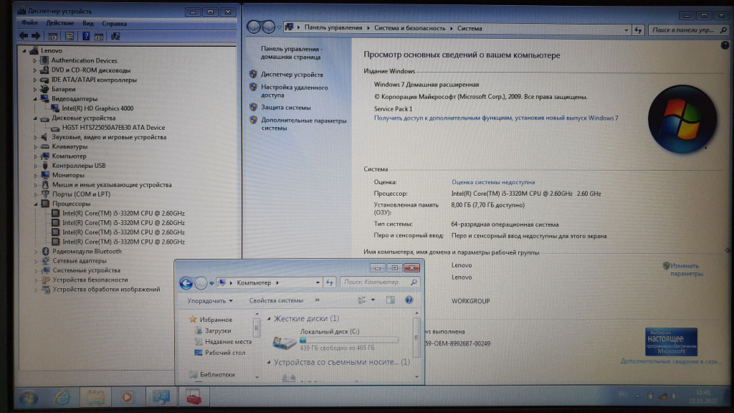Click the link to get a new Windows 7 edition
This screenshot has width=734, height=413.
tap(495, 118)
